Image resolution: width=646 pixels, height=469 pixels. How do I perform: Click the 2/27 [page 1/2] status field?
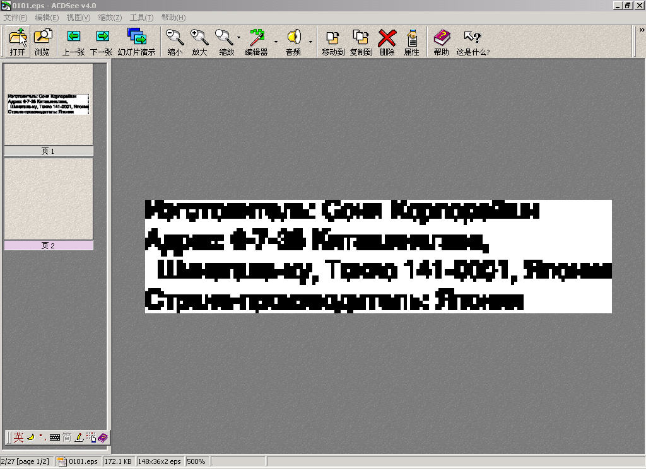pos(26,461)
